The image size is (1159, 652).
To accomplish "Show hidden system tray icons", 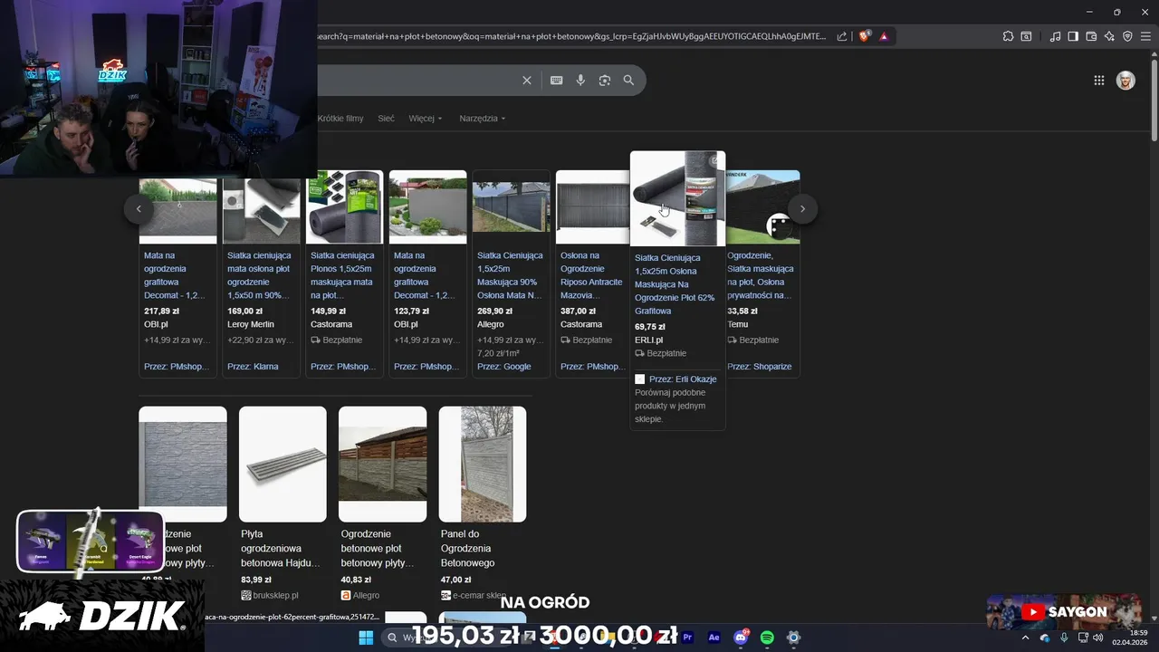I will click(1025, 638).
